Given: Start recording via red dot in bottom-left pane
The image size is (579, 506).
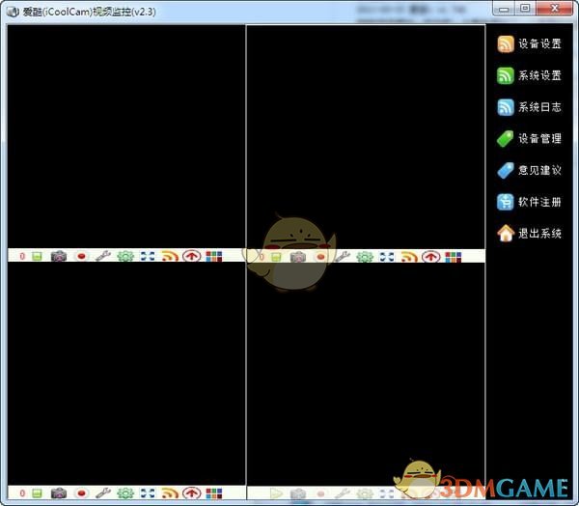Looking at the screenshot, I should (x=81, y=493).
